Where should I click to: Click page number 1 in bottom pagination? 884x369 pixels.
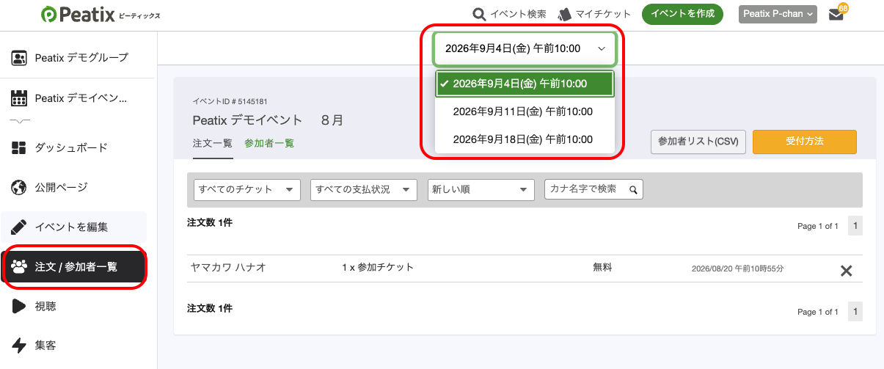click(855, 311)
